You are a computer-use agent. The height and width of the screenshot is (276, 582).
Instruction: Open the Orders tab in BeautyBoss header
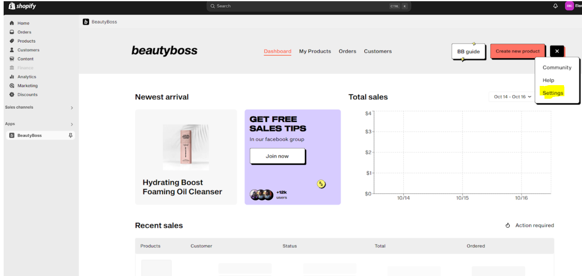point(347,51)
